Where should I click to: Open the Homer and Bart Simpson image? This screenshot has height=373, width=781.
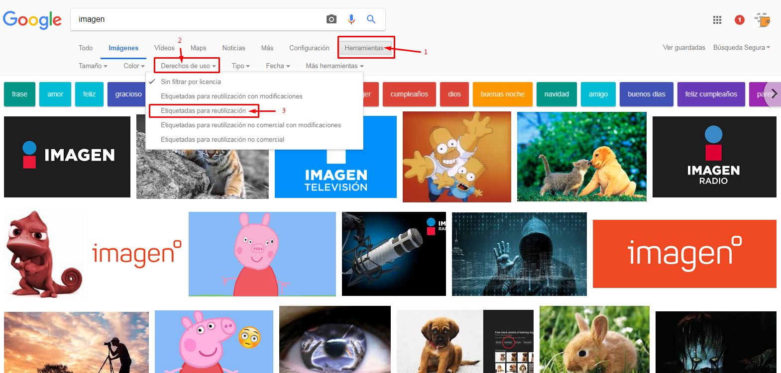(x=457, y=157)
